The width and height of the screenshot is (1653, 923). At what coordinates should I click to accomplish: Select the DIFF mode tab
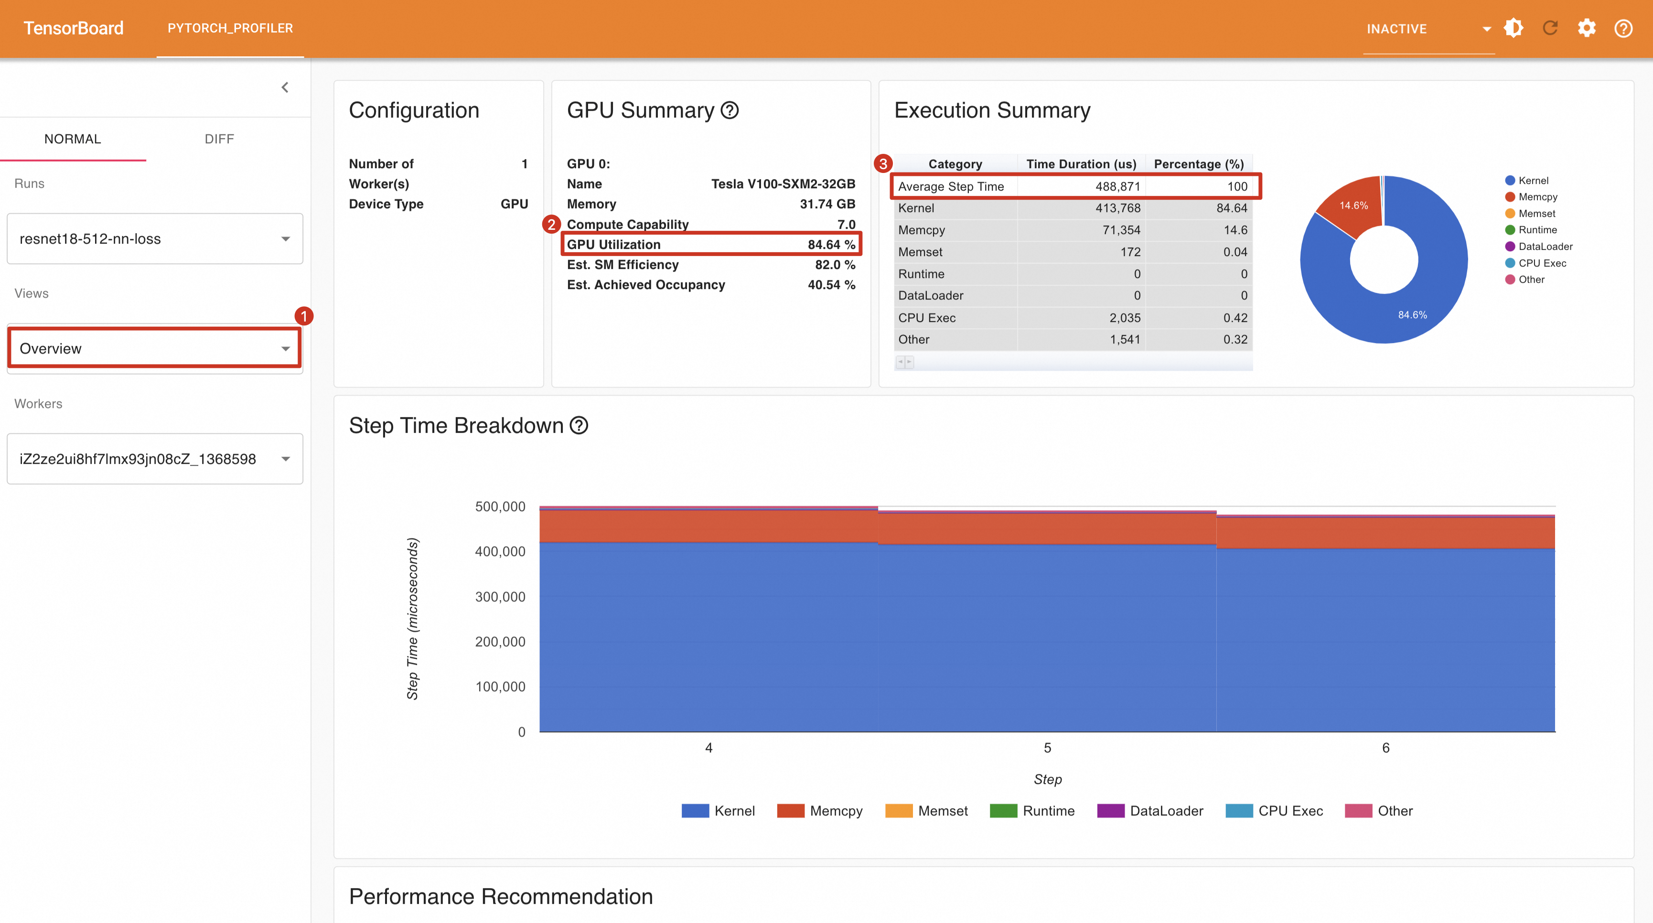point(219,139)
